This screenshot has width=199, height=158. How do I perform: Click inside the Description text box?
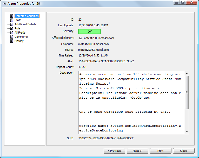pos(132,103)
